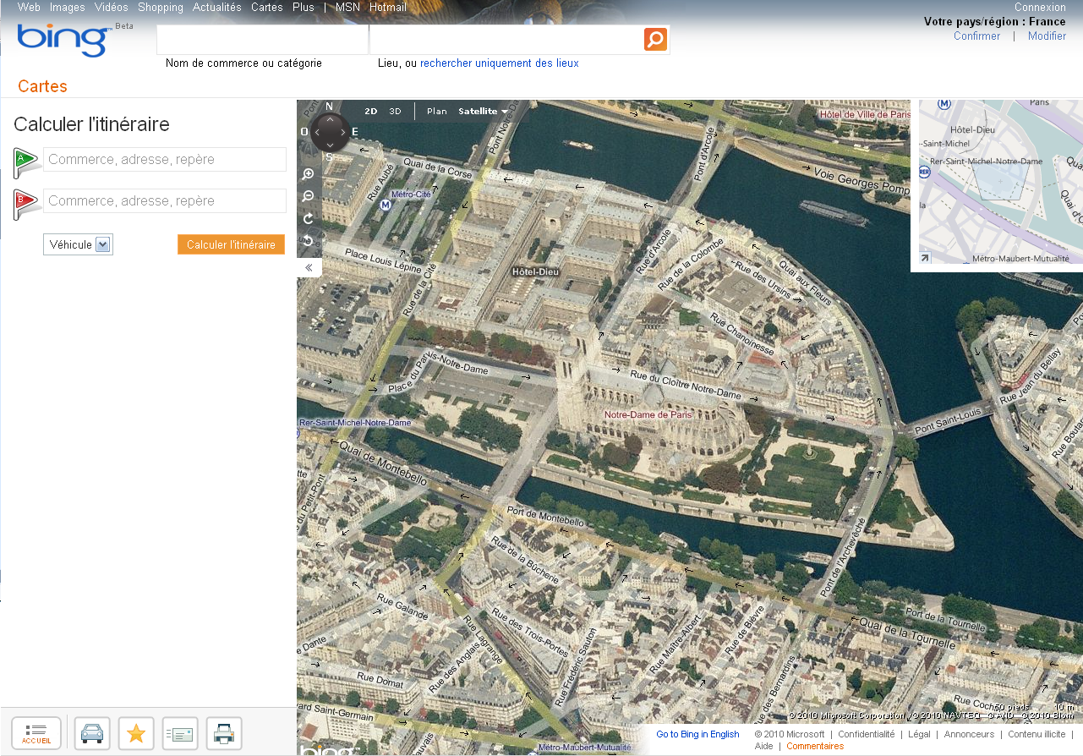
Task: Open the star favorites icon
Action: tap(136, 733)
